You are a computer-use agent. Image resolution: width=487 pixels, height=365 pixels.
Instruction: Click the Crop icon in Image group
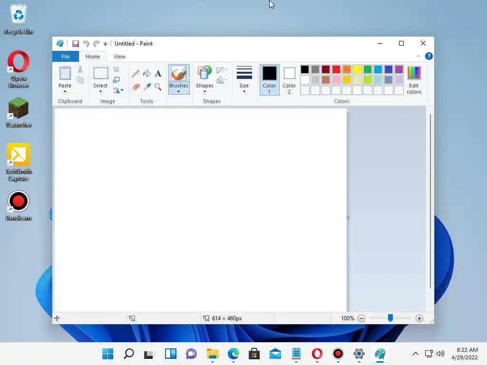[x=116, y=69]
